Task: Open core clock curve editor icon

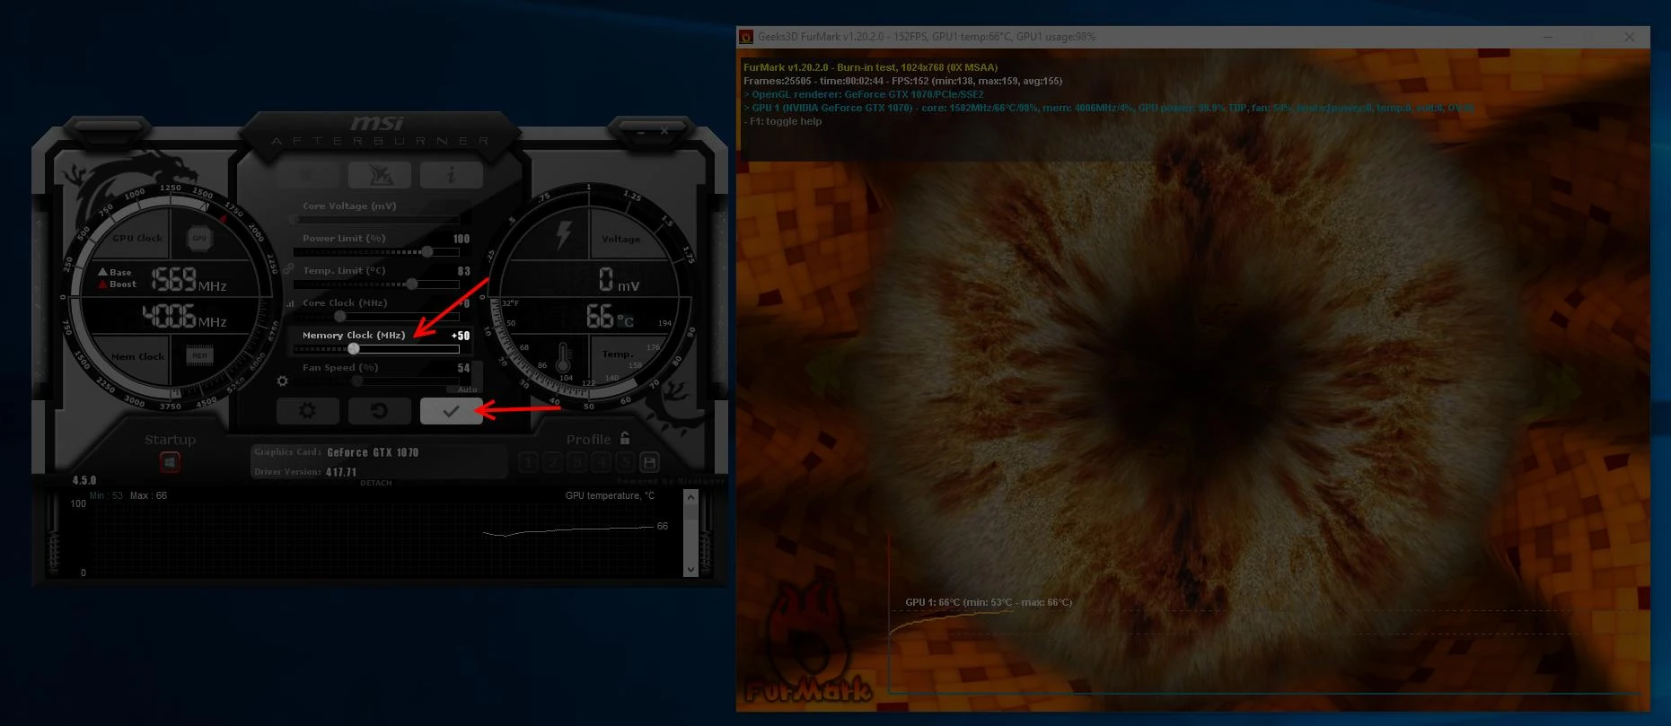Action: click(x=289, y=303)
